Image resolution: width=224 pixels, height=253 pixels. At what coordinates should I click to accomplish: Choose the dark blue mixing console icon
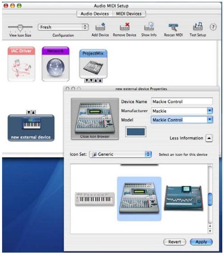click(x=184, y=198)
